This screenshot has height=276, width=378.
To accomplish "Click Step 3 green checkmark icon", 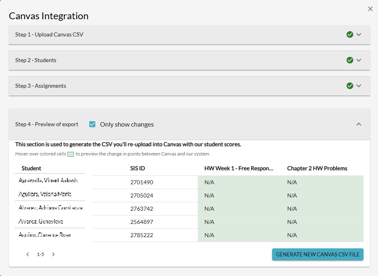I will (x=350, y=86).
